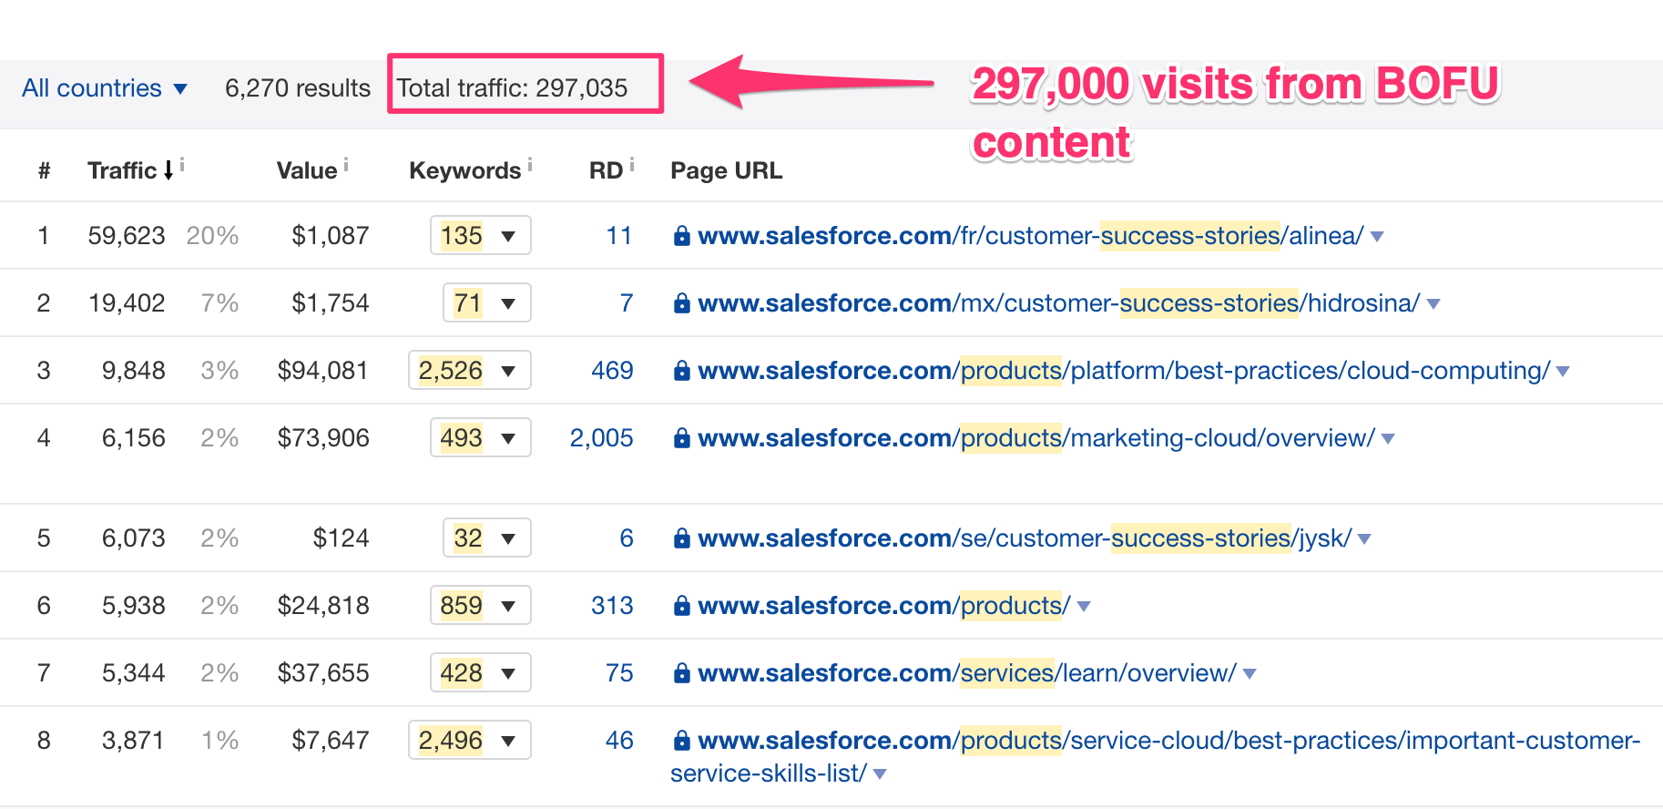
Task: Open the services/learn/overview URL
Action: click(967, 673)
